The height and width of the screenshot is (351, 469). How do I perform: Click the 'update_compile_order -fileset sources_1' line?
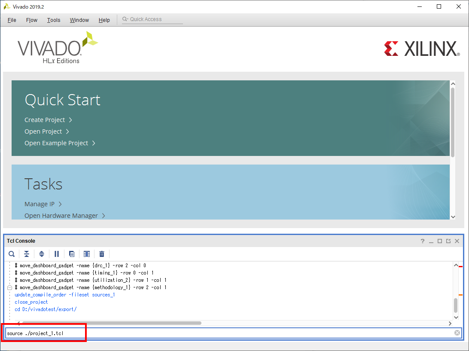pyautogui.click(x=64, y=295)
